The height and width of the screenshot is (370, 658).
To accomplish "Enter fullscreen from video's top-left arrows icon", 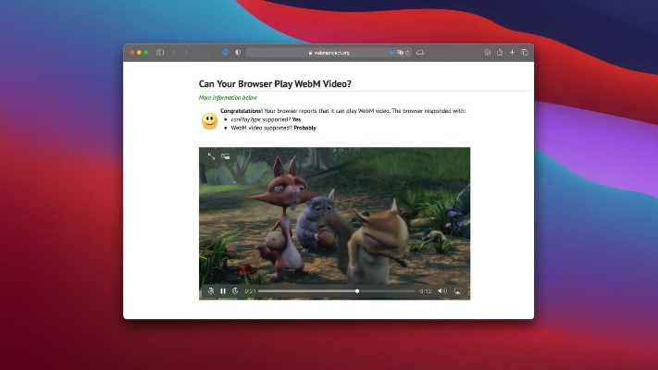I will (211, 157).
